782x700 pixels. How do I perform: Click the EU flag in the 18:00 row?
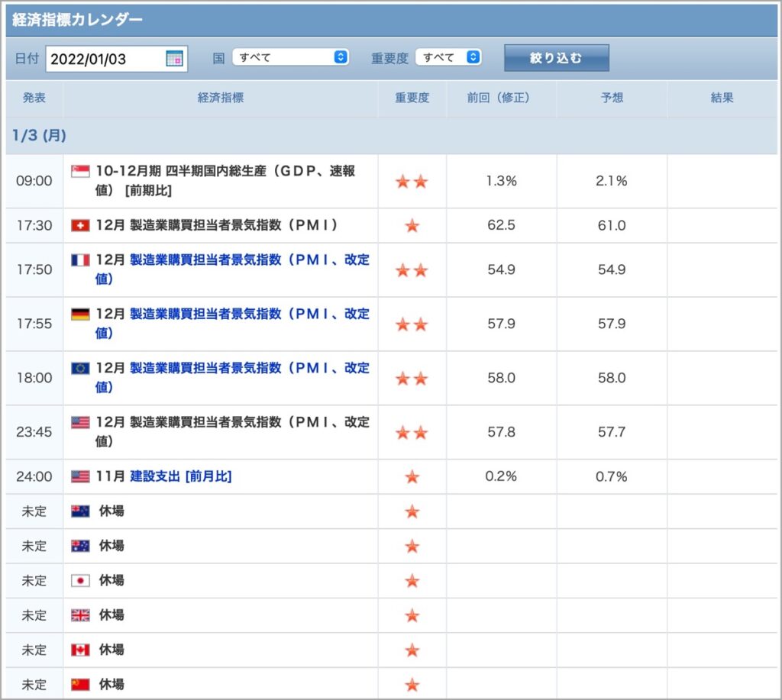80,368
